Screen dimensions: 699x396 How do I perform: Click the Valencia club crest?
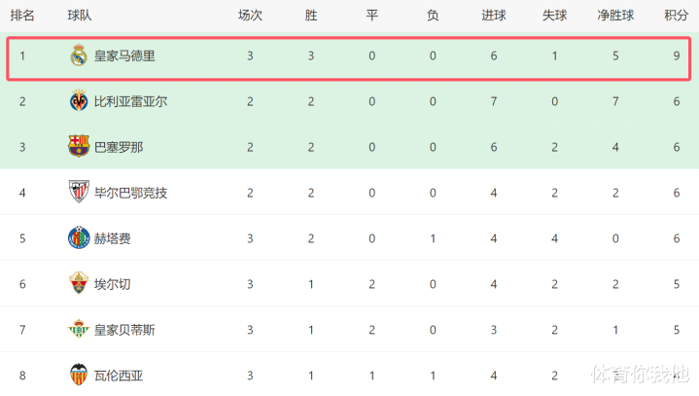pyautogui.click(x=79, y=375)
